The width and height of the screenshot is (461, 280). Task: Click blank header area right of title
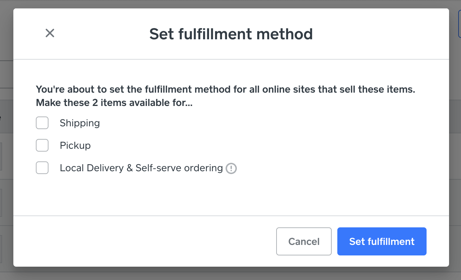[x=379, y=34]
